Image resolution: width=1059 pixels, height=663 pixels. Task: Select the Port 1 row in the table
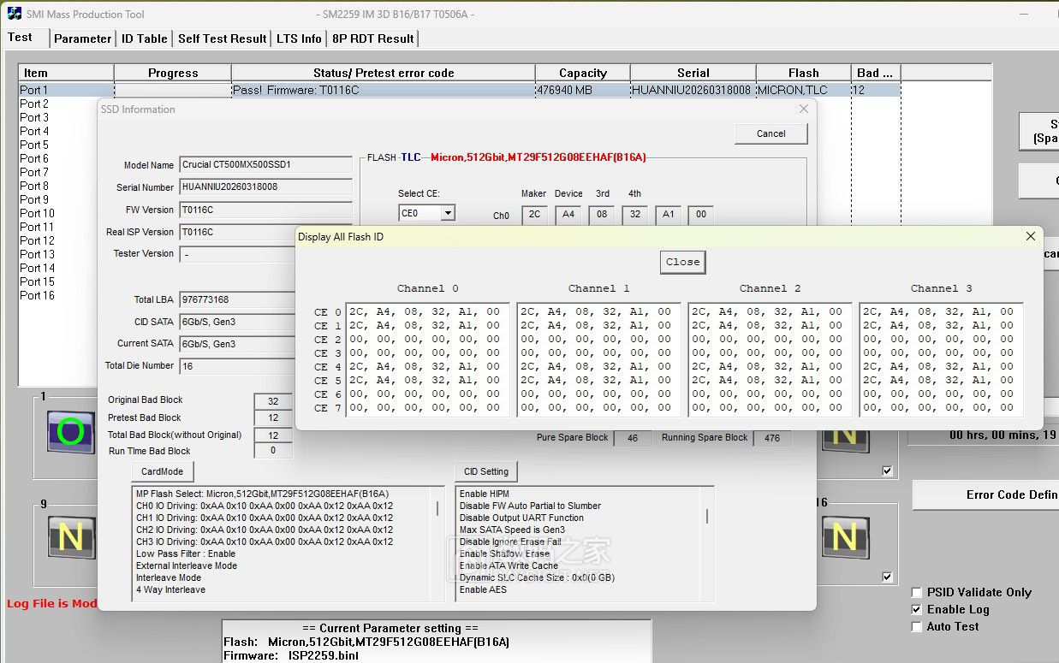460,90
